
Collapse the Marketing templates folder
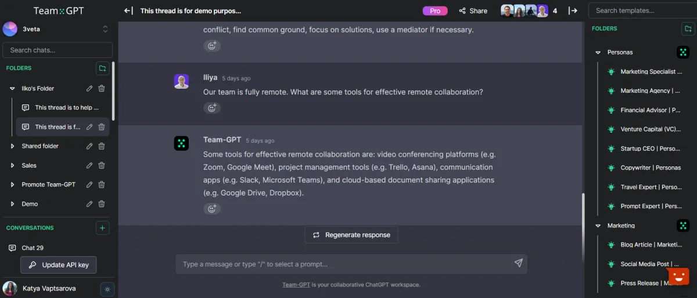(x=598, y=226)
